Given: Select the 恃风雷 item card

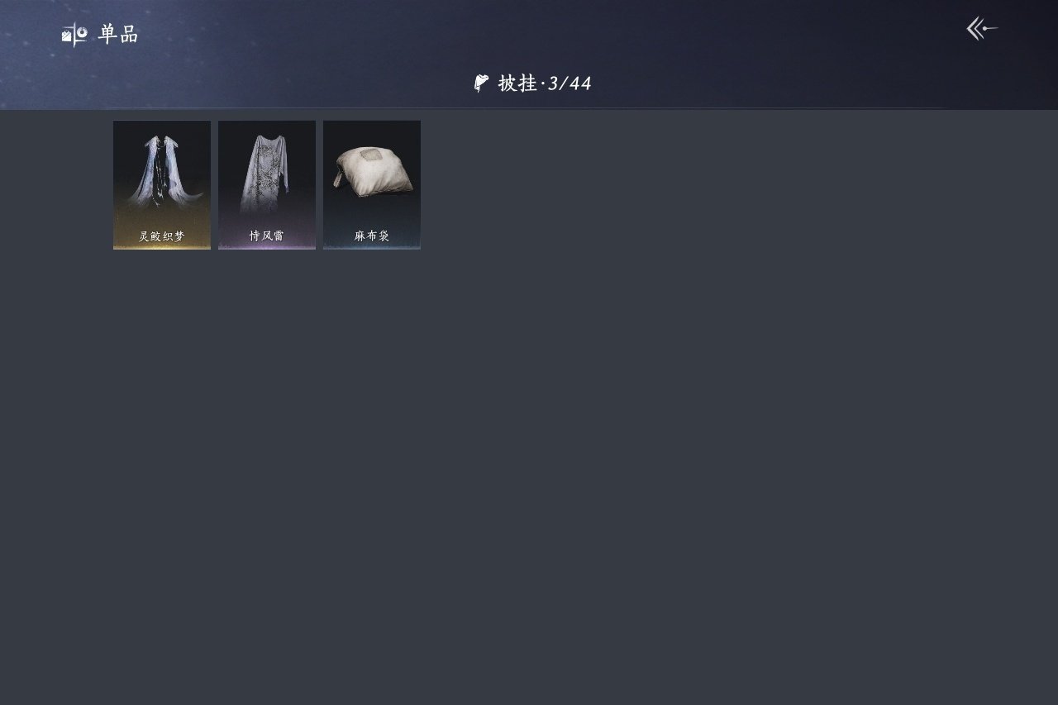Looking at the screenshot, I should pos(267,185).
